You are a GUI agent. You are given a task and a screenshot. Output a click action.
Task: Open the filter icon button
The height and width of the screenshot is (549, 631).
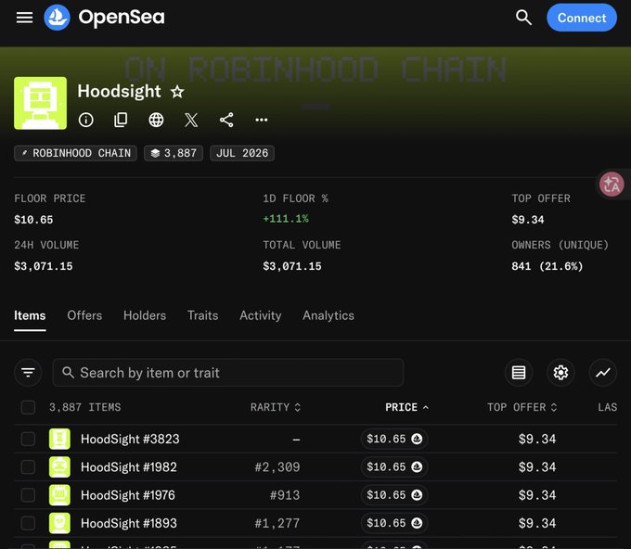point(28,373)
